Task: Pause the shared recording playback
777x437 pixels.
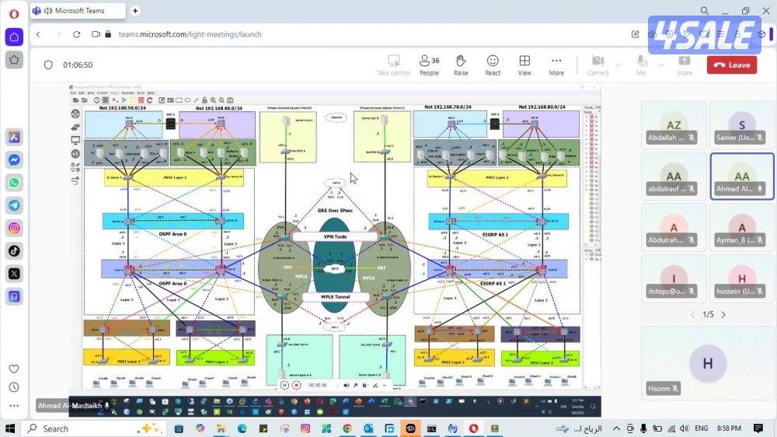Action: point(285,385)
